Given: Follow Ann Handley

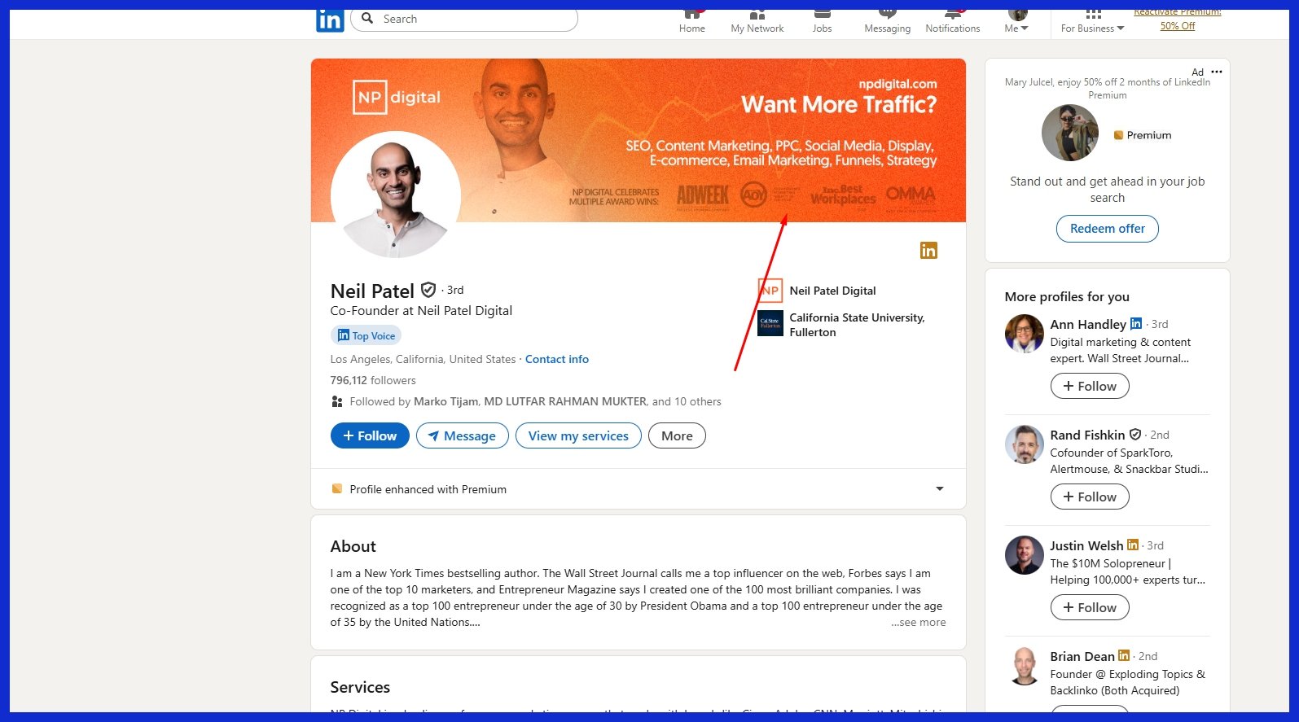Looking at the screenshot, I should tap(1090, 386).
